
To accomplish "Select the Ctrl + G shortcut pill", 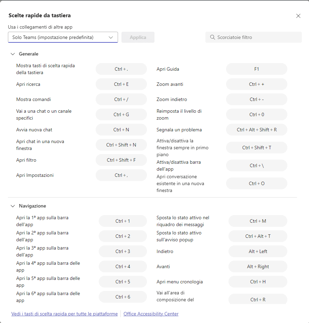I will point(121,114).
